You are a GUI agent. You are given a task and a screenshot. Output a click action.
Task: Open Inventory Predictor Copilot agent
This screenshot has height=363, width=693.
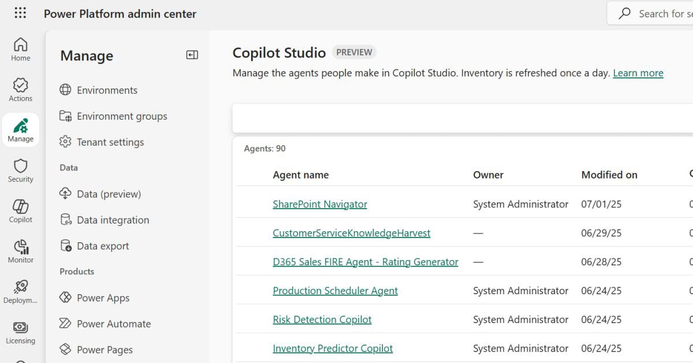click(333, 349)
